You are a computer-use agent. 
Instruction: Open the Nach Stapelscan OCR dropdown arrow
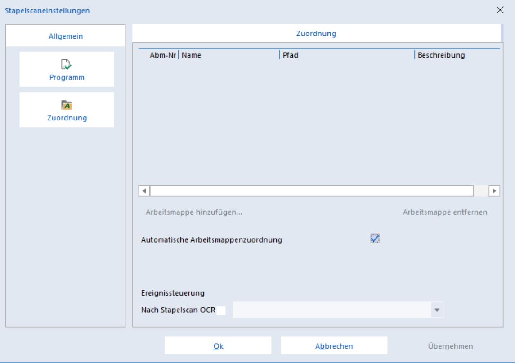coord(437,310)
